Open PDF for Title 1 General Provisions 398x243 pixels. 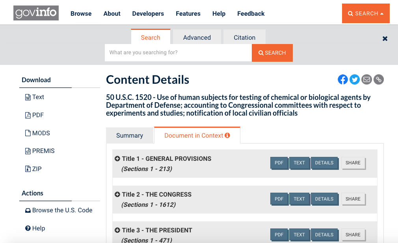point(279,163)
